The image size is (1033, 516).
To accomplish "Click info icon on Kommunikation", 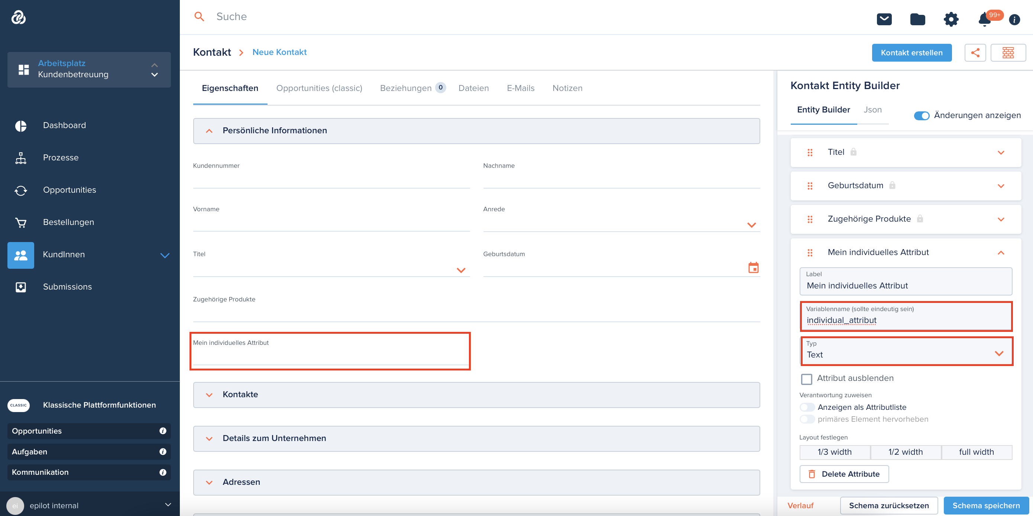I will point(162,472).
